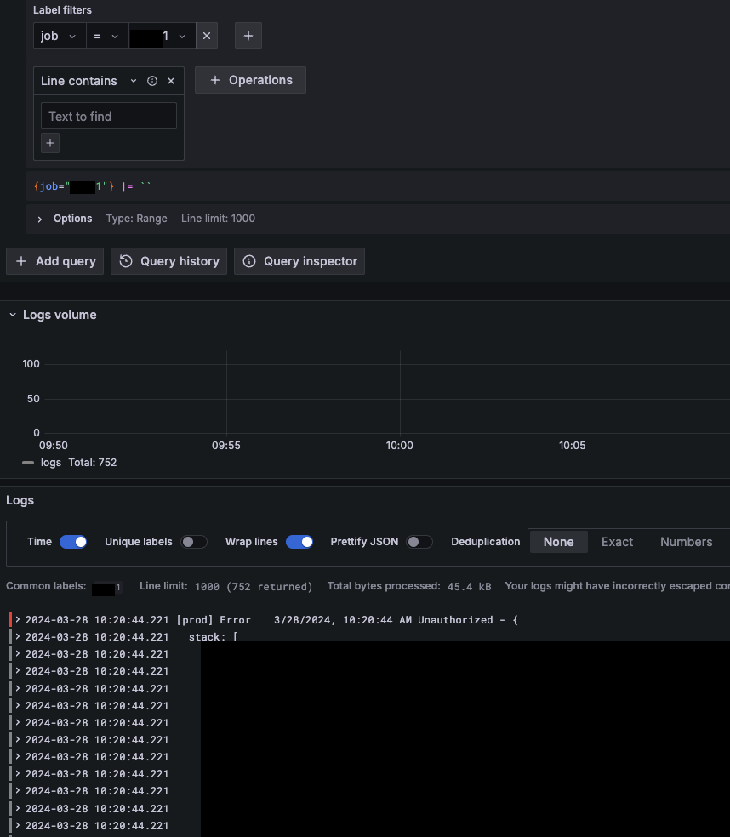This screenshot has width=730, height=837.
Task: Open Query inspector
Action: [x=299, y=261]
